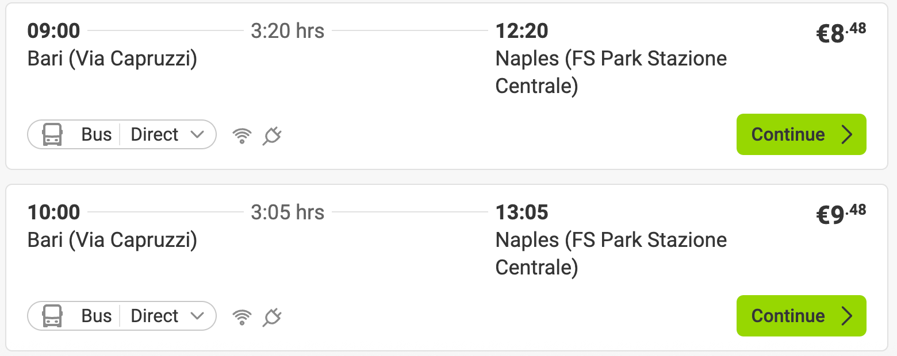The width and height of the screenshot is (897, 356).
Task: Continue with the €9.48 trip
Action: click(801, 316)
